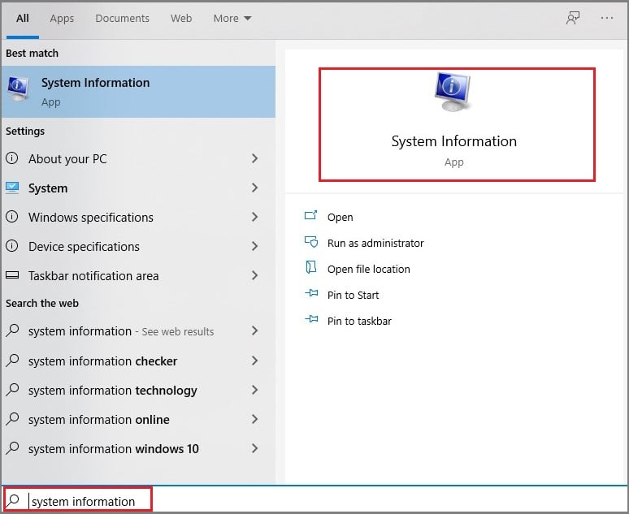This screenshot has width=629, height=514.
Task: Click magnifier icon beside system information checker
Action: pyautogui.click(x=12, y=360)
